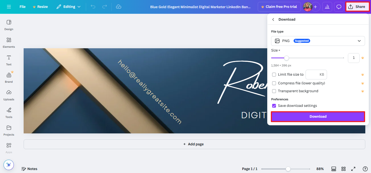Check Limit file size to
Screen dimensions: 371x173
[x=274, y=74]
